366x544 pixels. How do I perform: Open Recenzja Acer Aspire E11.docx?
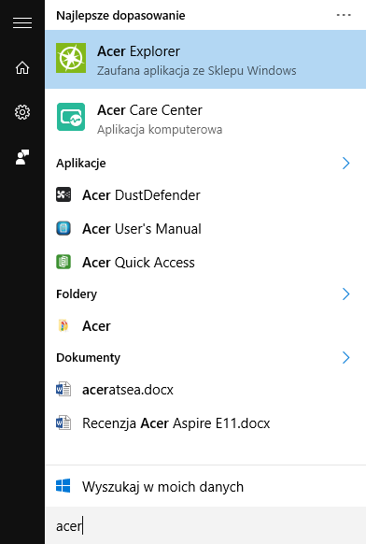(x=205, y=423)
